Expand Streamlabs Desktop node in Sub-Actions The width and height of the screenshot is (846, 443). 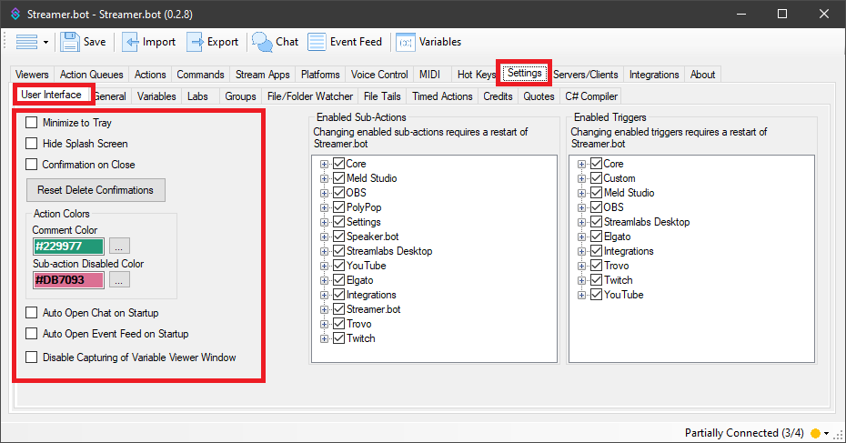click(324, 251)
